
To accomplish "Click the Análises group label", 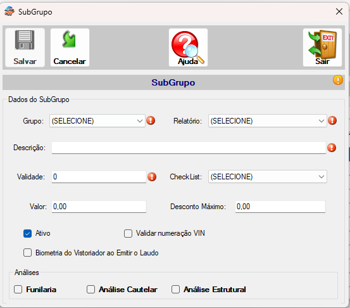I will (27, 273).
